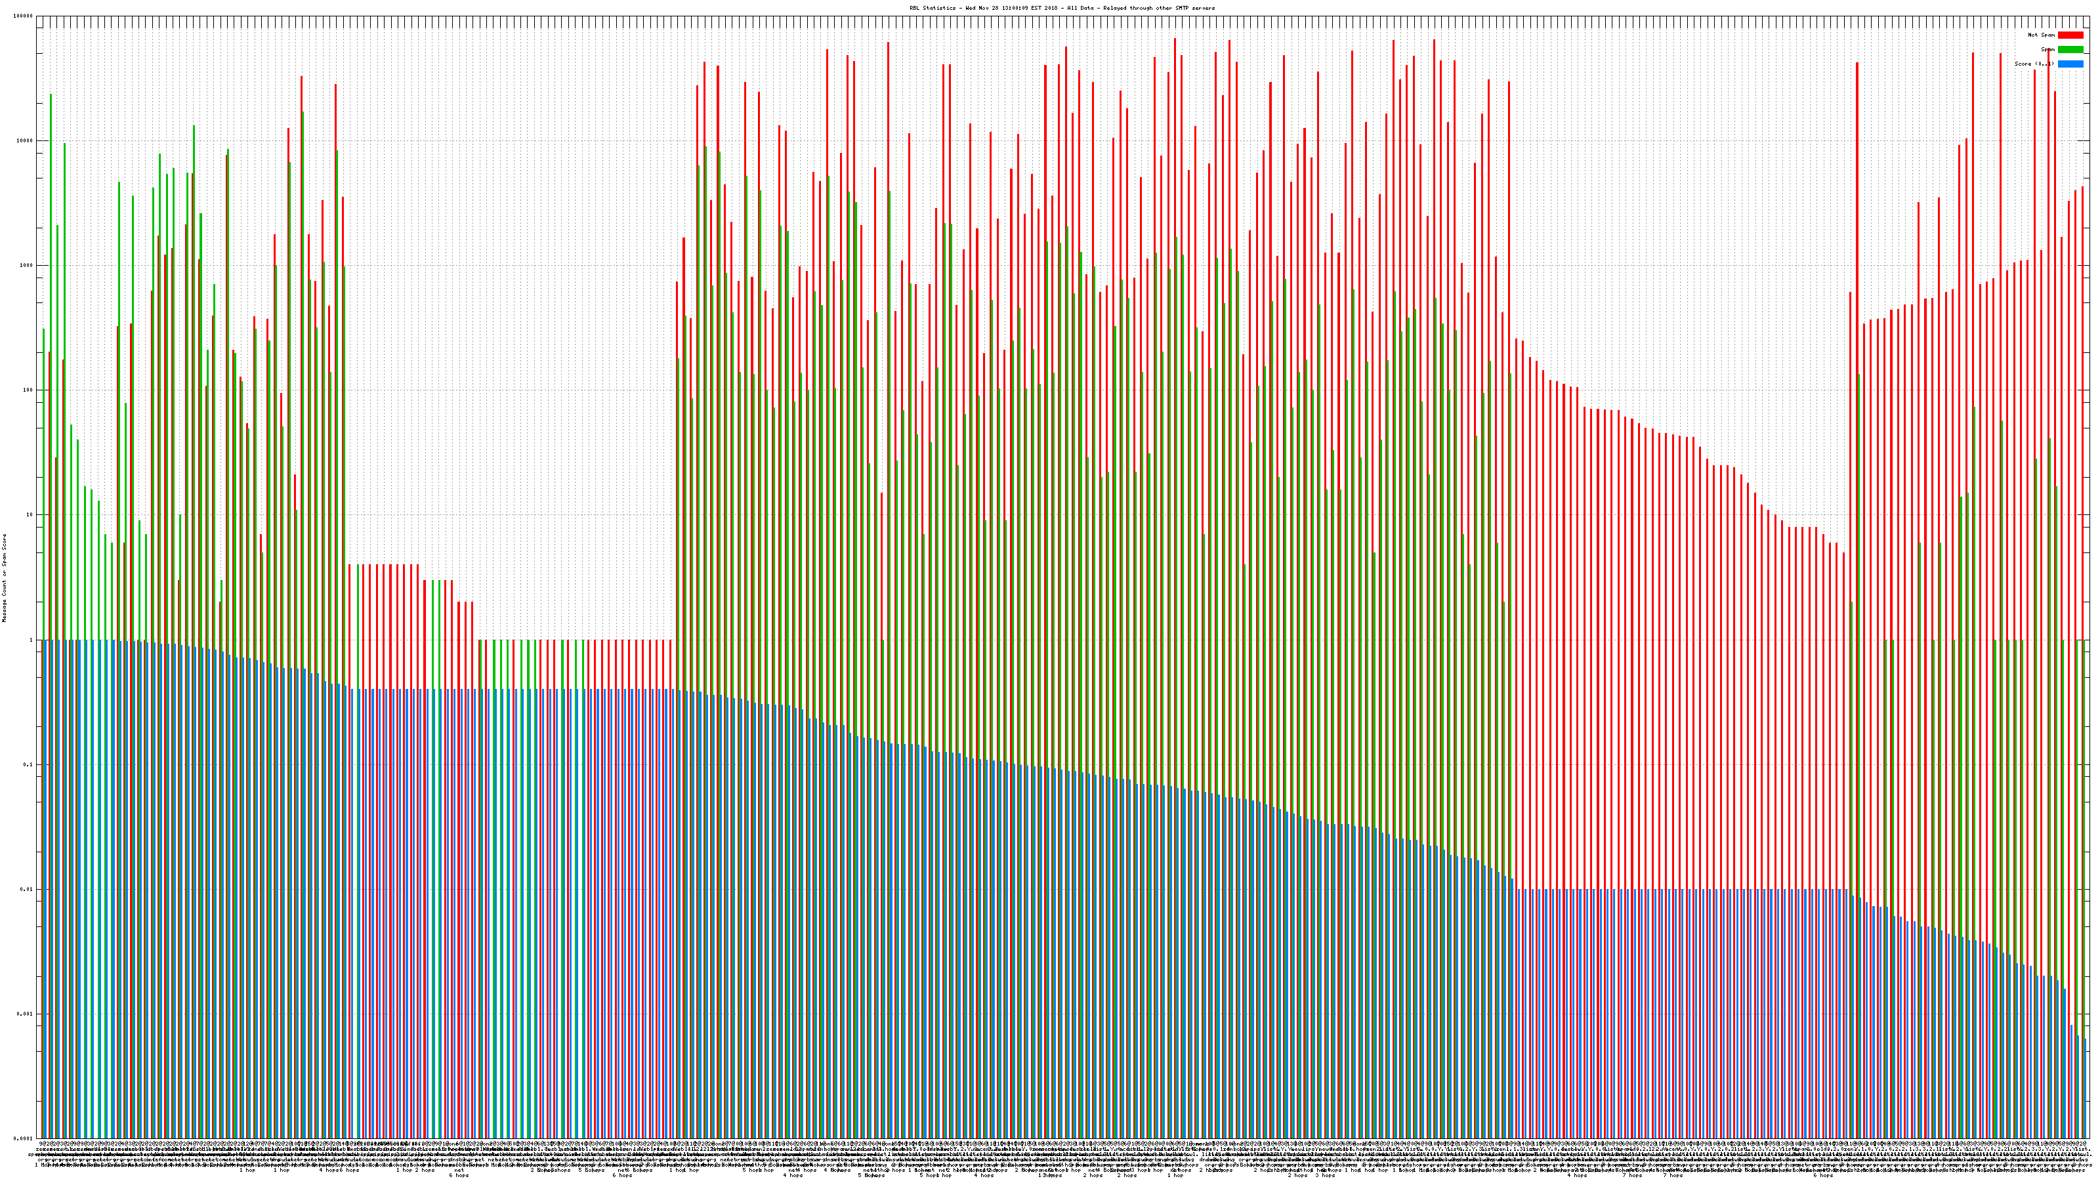Select the 'Score (0..1)' legend label
Image resolution: width=2100 pixels, height=1181 pixels.
[x=2034, y=64]
